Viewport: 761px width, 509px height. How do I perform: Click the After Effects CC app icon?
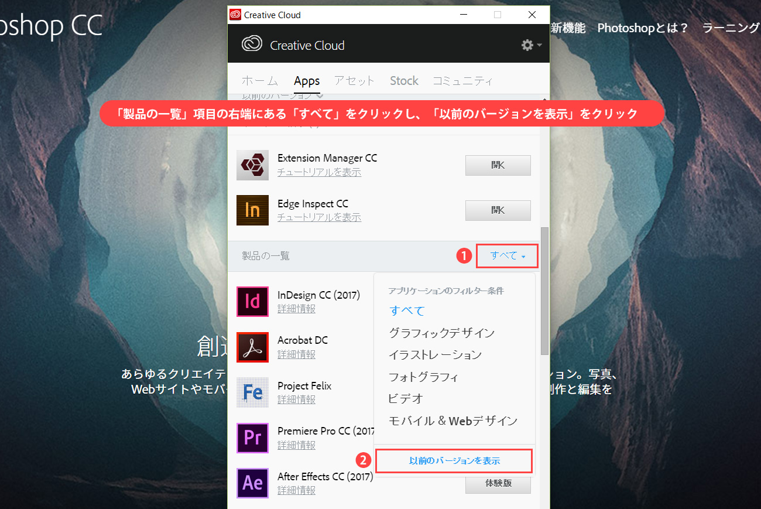tap(252, 483)
